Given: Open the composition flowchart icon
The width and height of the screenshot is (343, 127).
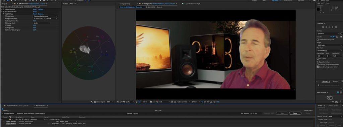Looking at the screenshot, I should pos(211,102).
